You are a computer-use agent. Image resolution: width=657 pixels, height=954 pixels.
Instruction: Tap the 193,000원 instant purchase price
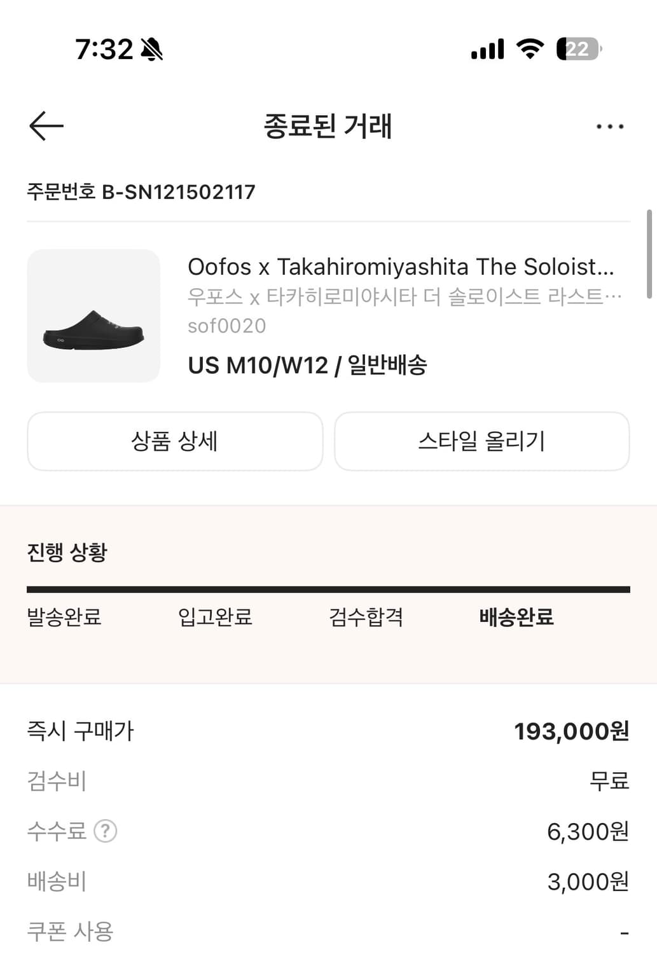coord(571,731)
